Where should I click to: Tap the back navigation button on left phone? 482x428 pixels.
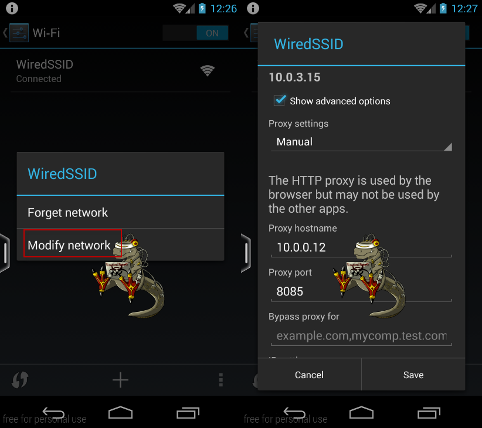pyautogui.click(x=53, y=413)
